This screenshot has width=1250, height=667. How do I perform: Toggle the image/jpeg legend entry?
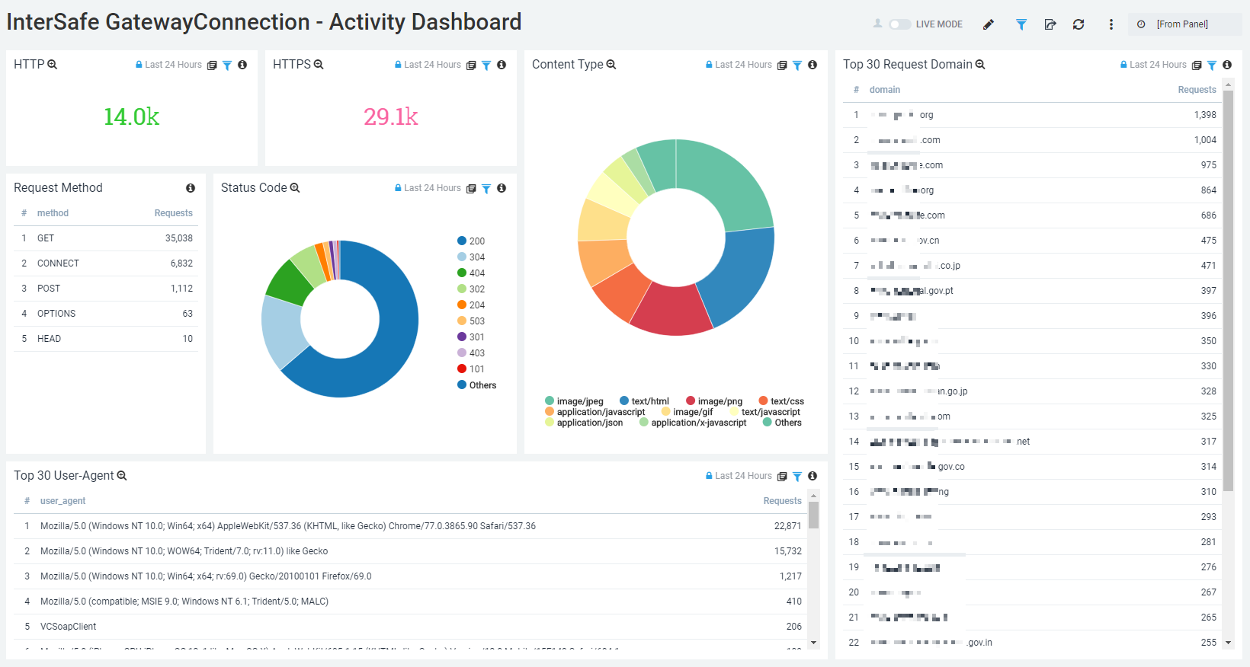(x=574, y=401)
